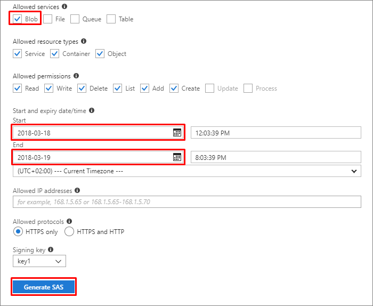Expand the Current Timezone dropdown

pos(187,171)
